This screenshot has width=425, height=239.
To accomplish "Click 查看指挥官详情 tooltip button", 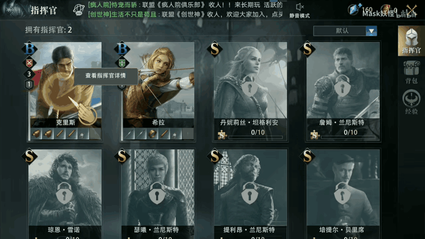I will point(106,76).
